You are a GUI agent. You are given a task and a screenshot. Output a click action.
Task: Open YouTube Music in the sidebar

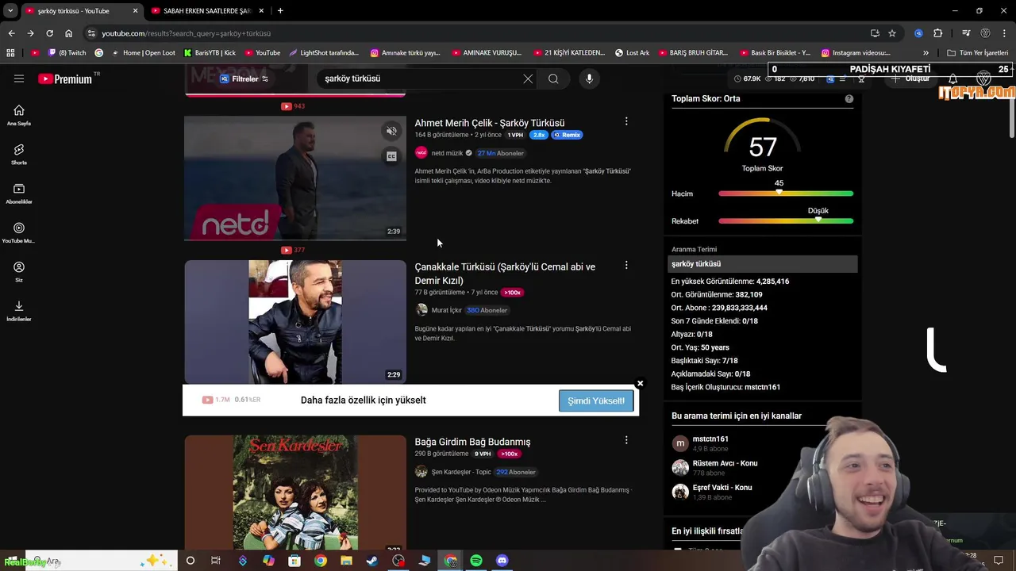[19, 232]
